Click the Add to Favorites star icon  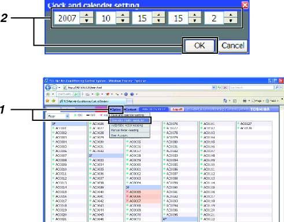click(54, 101)
